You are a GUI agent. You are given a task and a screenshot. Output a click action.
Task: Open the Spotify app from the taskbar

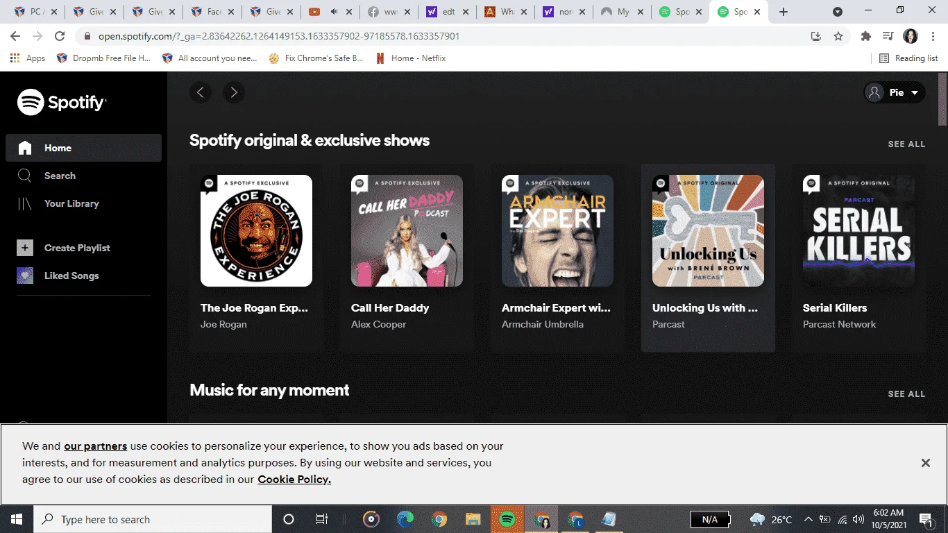(x=507, y=519)
